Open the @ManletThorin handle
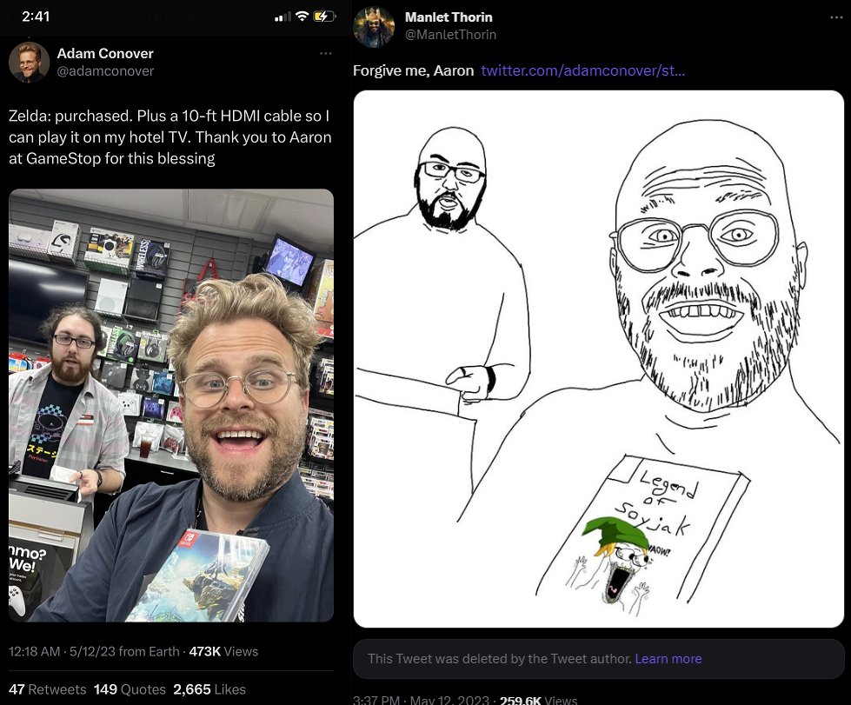Viewport: 851px width, 705px height. 450,35
